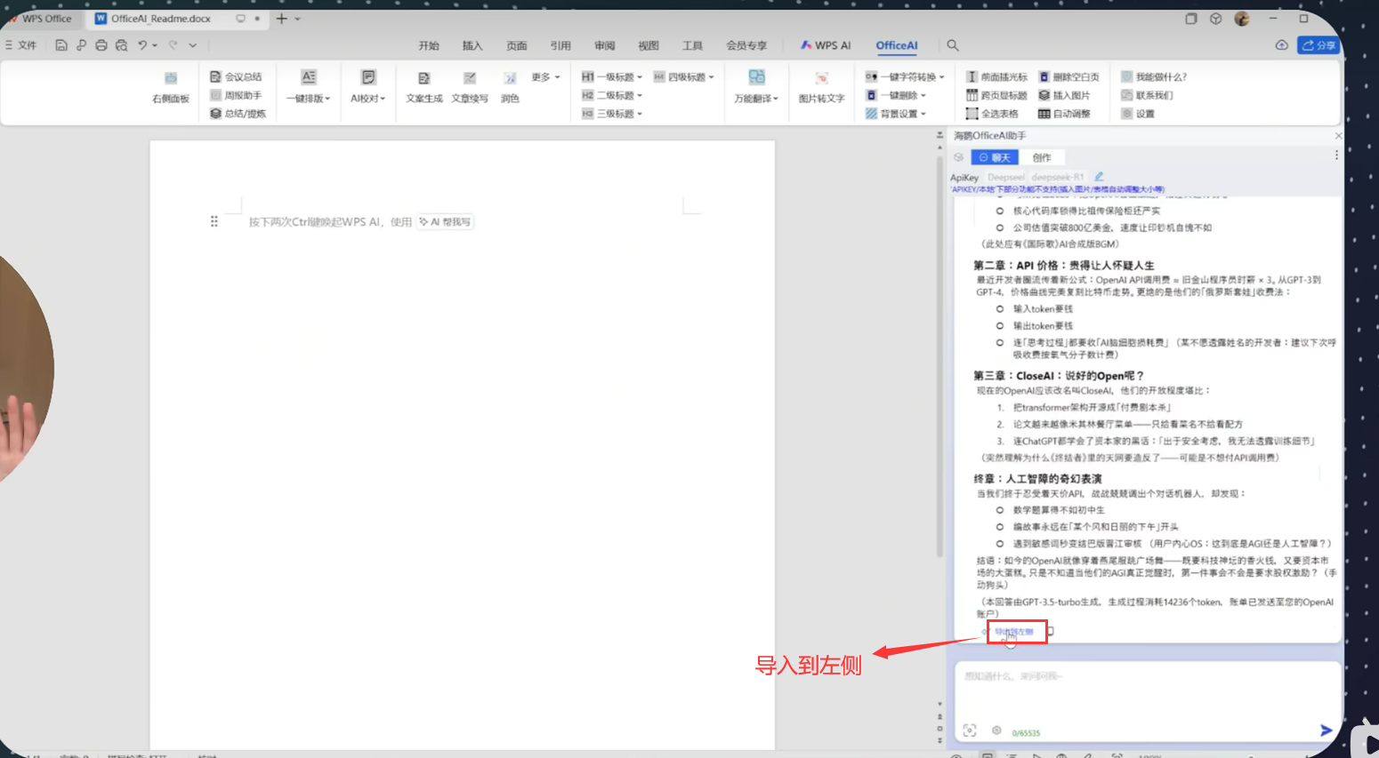Click the document vertical scrollbar
The image size is (1379, 758).
point(939,355)
